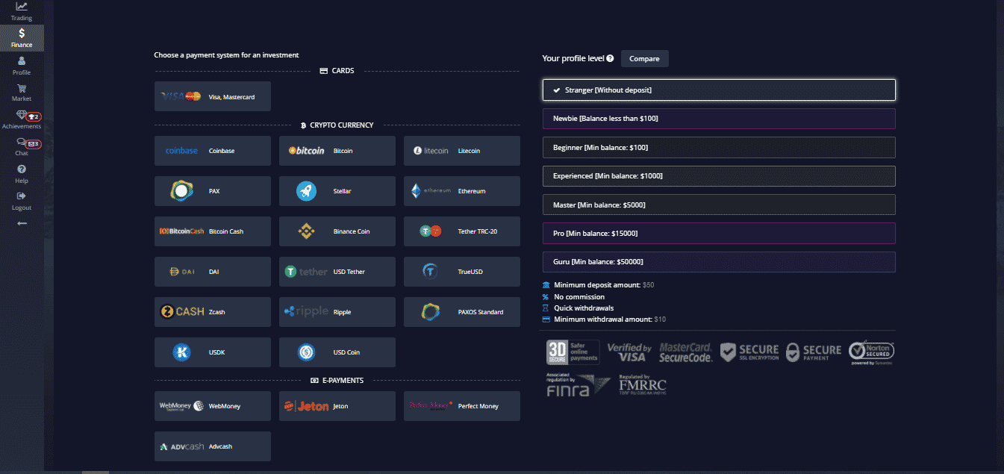Click 'Choose a payment system' heading
The width and height of the screenshot is (1004, 474).
coord(227,55)
